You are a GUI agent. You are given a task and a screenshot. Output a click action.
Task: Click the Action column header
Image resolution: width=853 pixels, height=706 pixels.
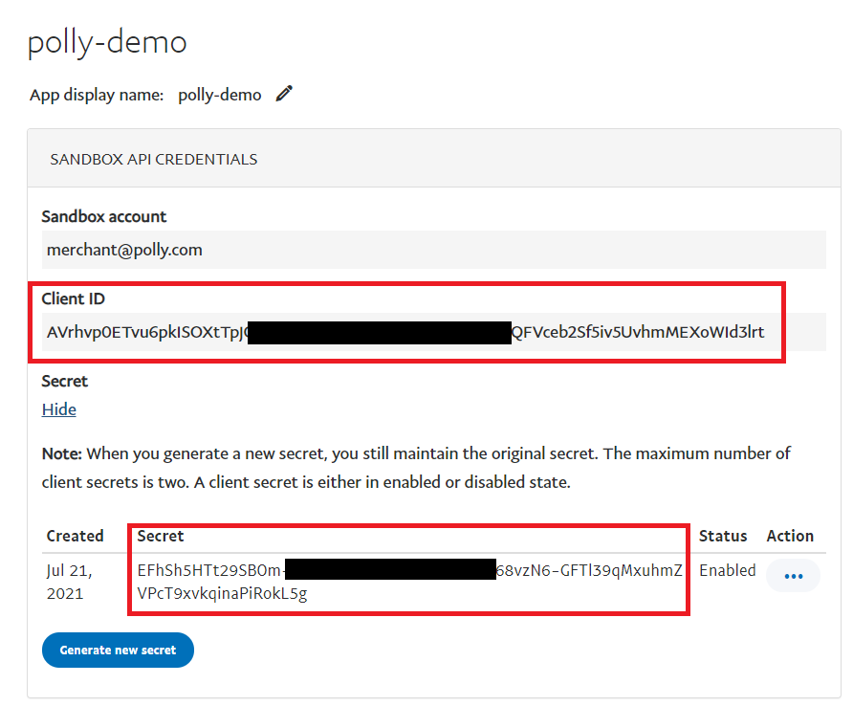(790, 536)
